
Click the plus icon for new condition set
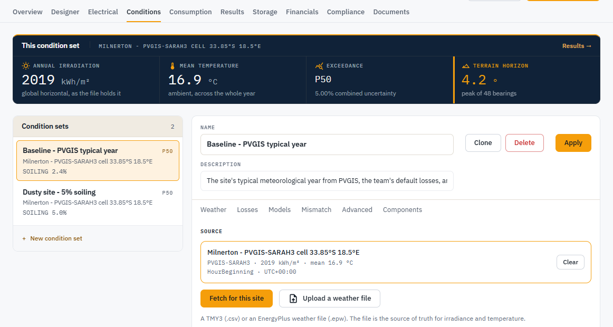[x=24, y=238]
